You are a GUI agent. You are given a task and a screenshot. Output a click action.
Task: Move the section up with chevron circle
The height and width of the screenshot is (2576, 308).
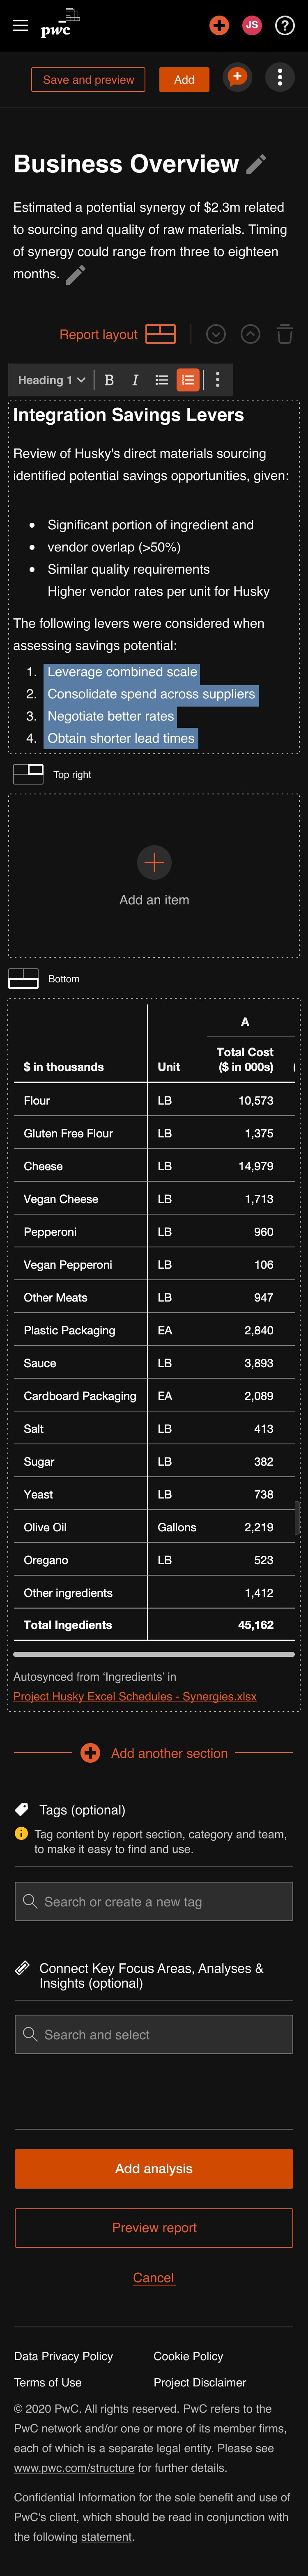(251, 334)
